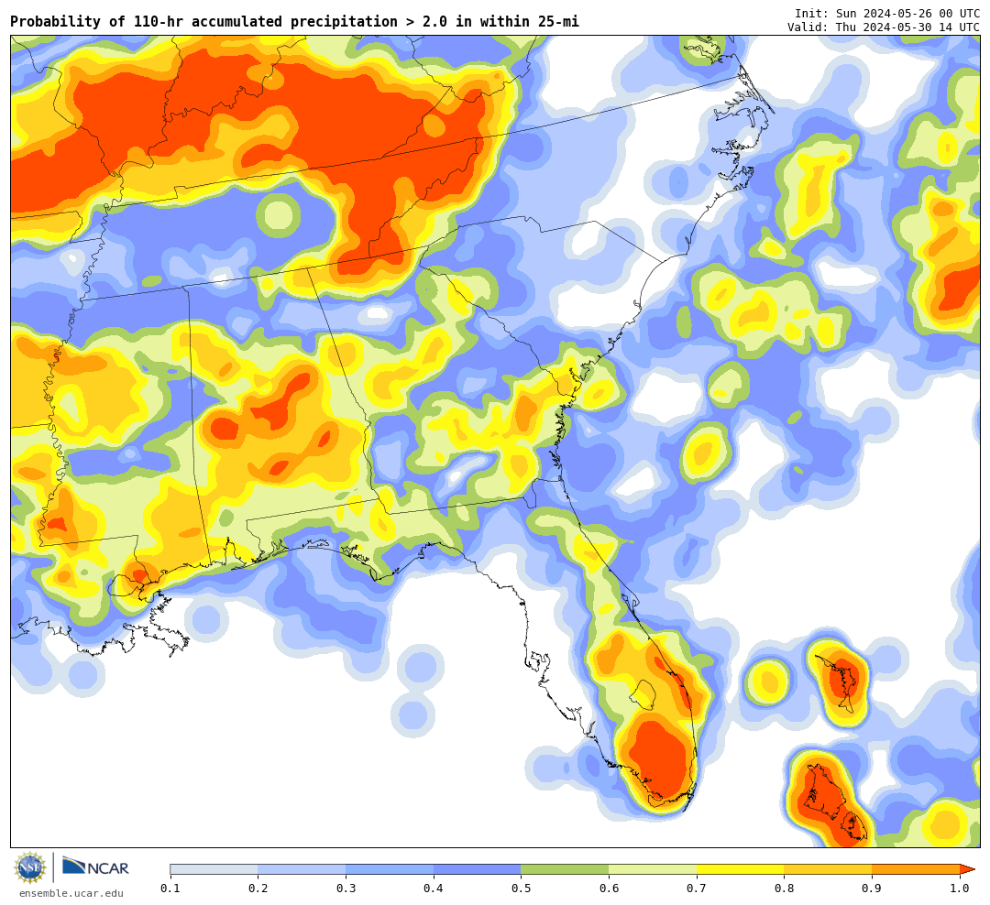Click the 0.3–0.4 blue colorbar segment
This screenshot has height=905, width=990.
[x=390, y=869]
